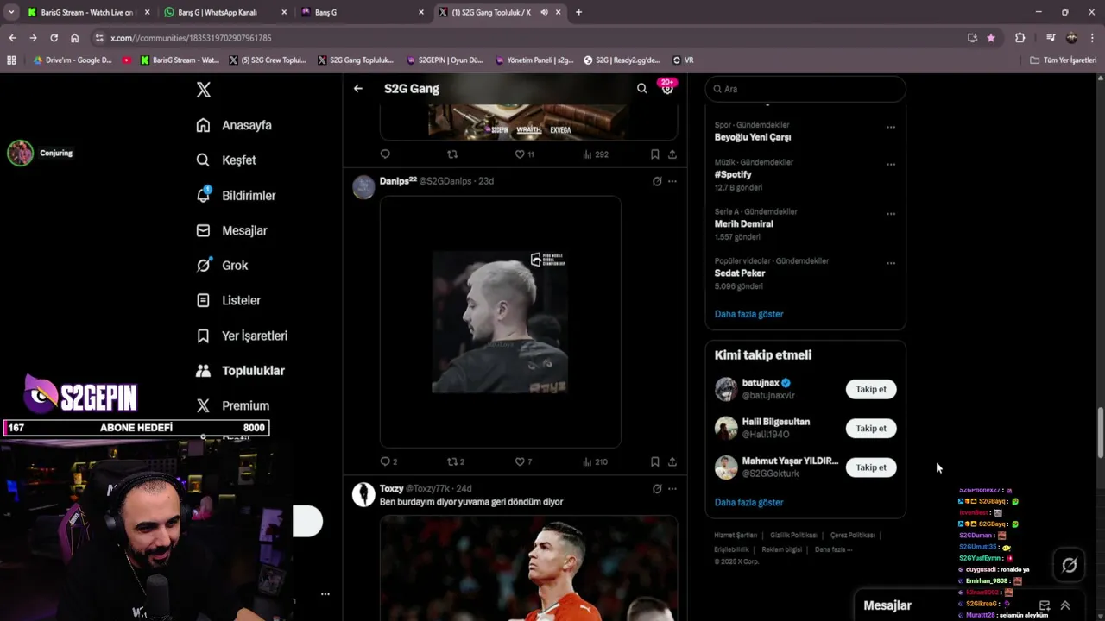Show more trends with Daha fazla göster
The height and width of the screenshot is (621, 1105).
(x=748, y=314)
